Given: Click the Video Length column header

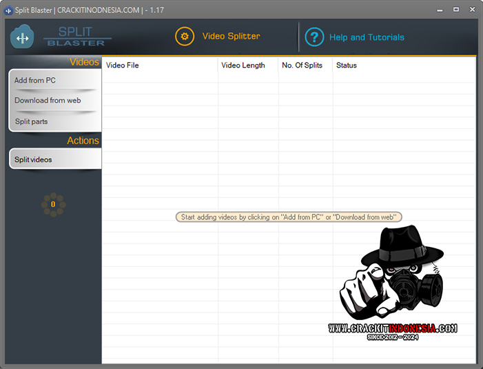Looking at the screenshot, I should tap(243, 66).
